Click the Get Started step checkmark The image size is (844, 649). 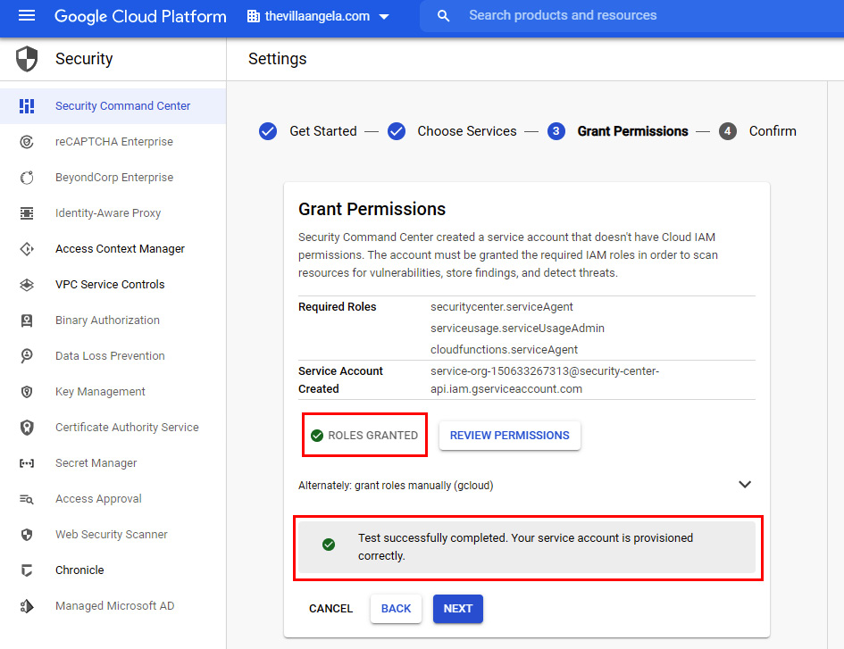pyautogui.click(x=268, y=131)
